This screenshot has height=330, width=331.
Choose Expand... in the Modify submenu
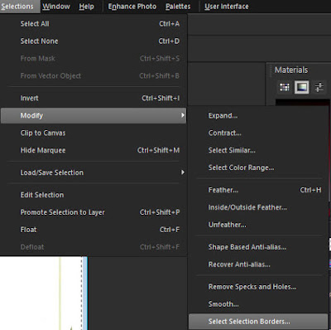(258, 115)
